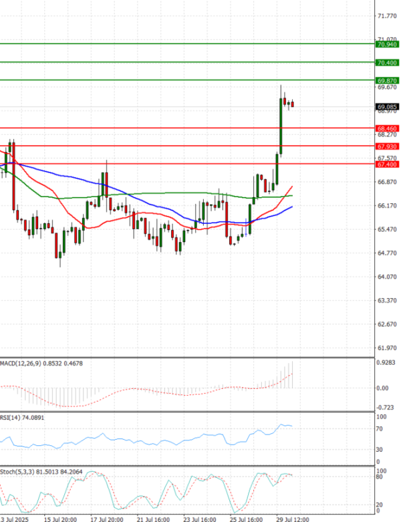401x522 pixels.
Task: Click the -0.723 MACD scale value
Action: coord(386,408)
